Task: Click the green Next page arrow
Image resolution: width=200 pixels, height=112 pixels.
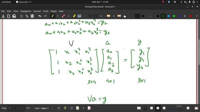Action: (65, 108)
